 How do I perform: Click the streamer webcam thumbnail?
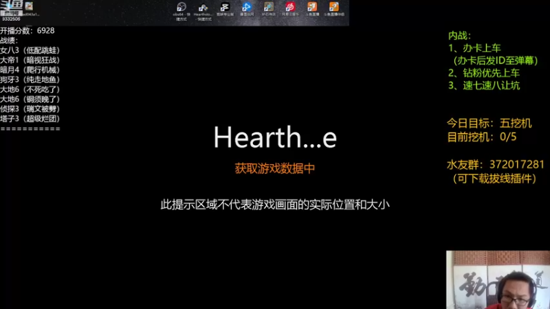click(498, 279)
